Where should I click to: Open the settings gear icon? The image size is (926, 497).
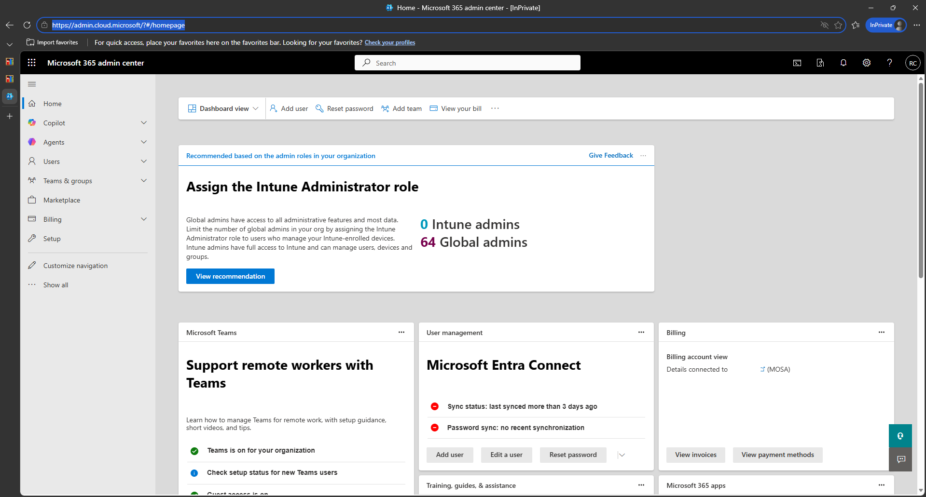click(867, 63)
